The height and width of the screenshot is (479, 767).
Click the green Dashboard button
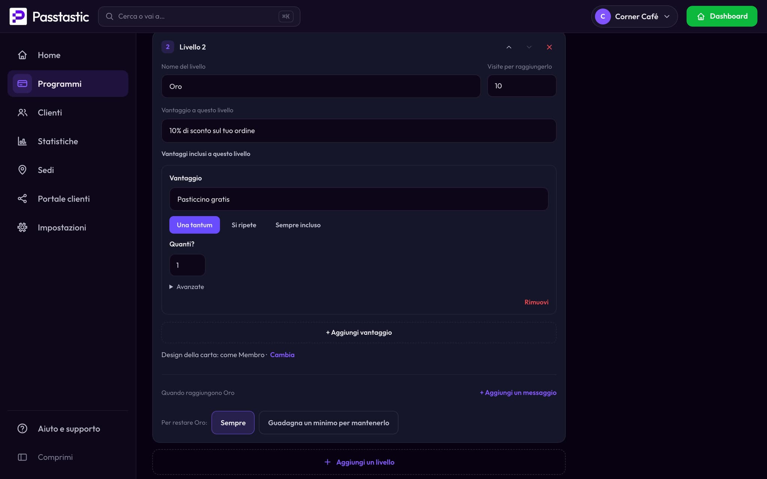(722, 16)
